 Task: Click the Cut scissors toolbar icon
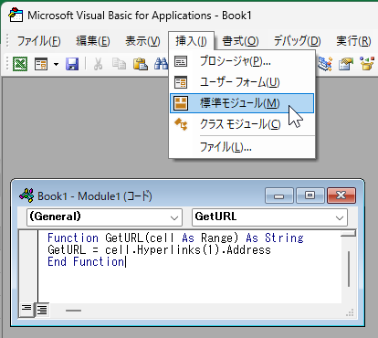(98, 64)
